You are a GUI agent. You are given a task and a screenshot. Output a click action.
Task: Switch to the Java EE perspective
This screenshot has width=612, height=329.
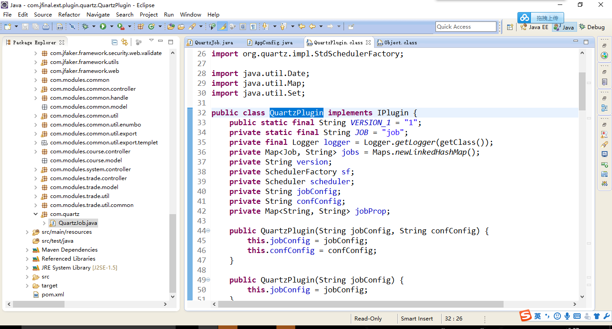pos(534,27)
